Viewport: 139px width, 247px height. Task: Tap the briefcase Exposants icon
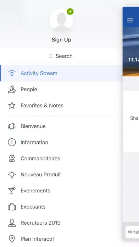pyautogui.click(x=12, y=207)
